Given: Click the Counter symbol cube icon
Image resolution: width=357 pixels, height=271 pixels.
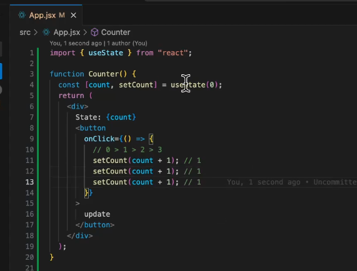Looking at the screenshot, I should point(94,32).
